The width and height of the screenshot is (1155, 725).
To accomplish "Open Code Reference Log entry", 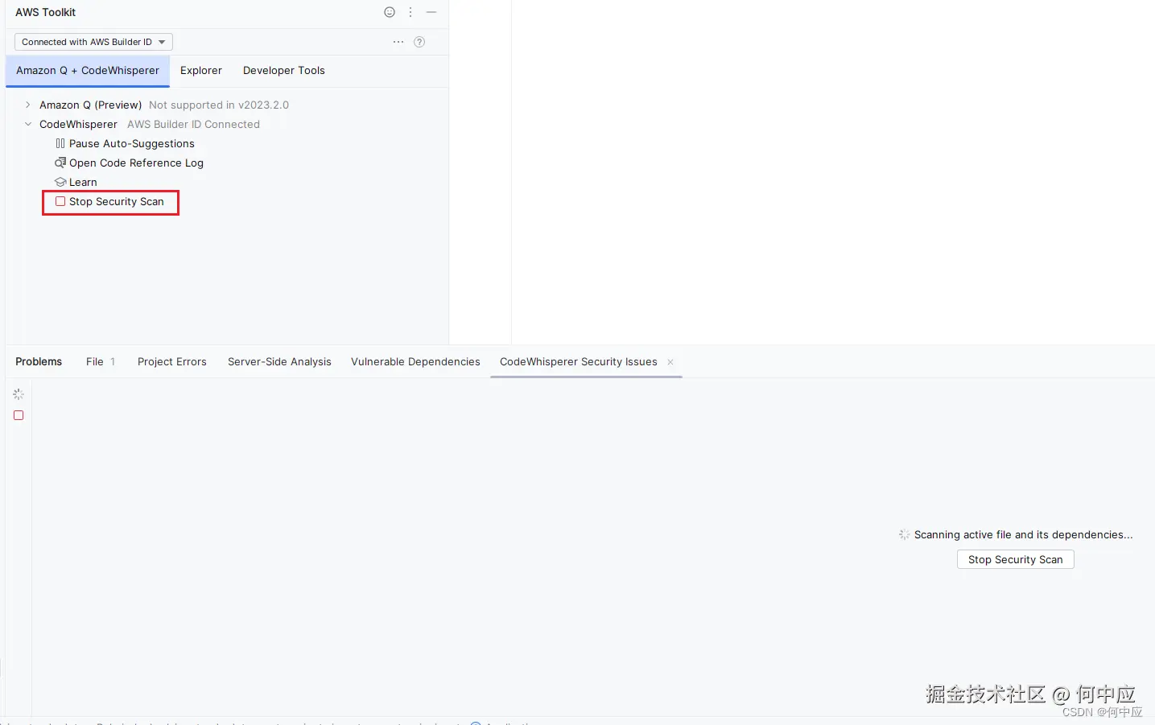I will tap(136, 163).
